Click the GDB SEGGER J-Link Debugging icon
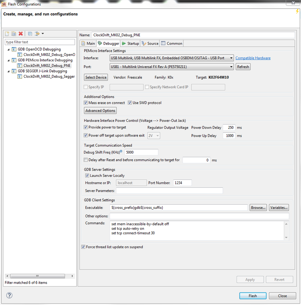The image size is (301, 305). point(14,71)
